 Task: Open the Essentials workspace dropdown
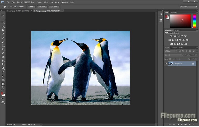click(189, 7)
